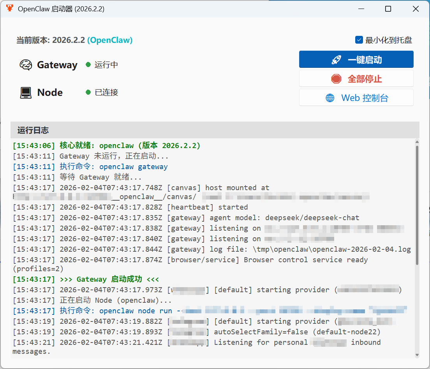Open the Web 控制台

pyautogui.click(x=356, y=98)
